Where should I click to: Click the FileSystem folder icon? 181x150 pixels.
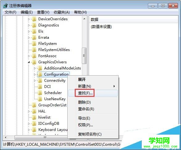(34, 44)
